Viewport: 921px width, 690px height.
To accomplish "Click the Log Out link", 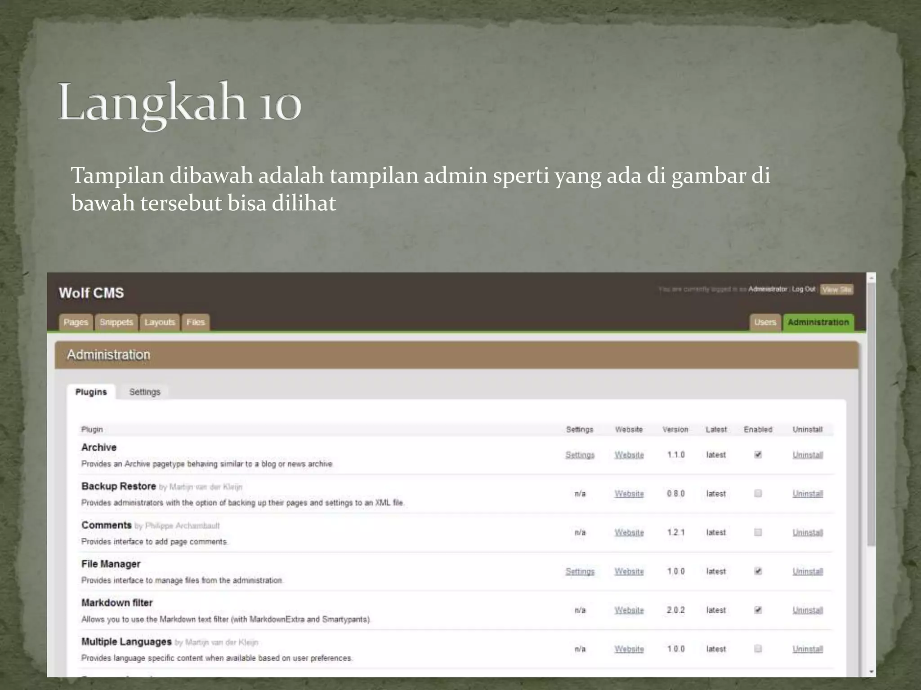I will pos(804,289).
